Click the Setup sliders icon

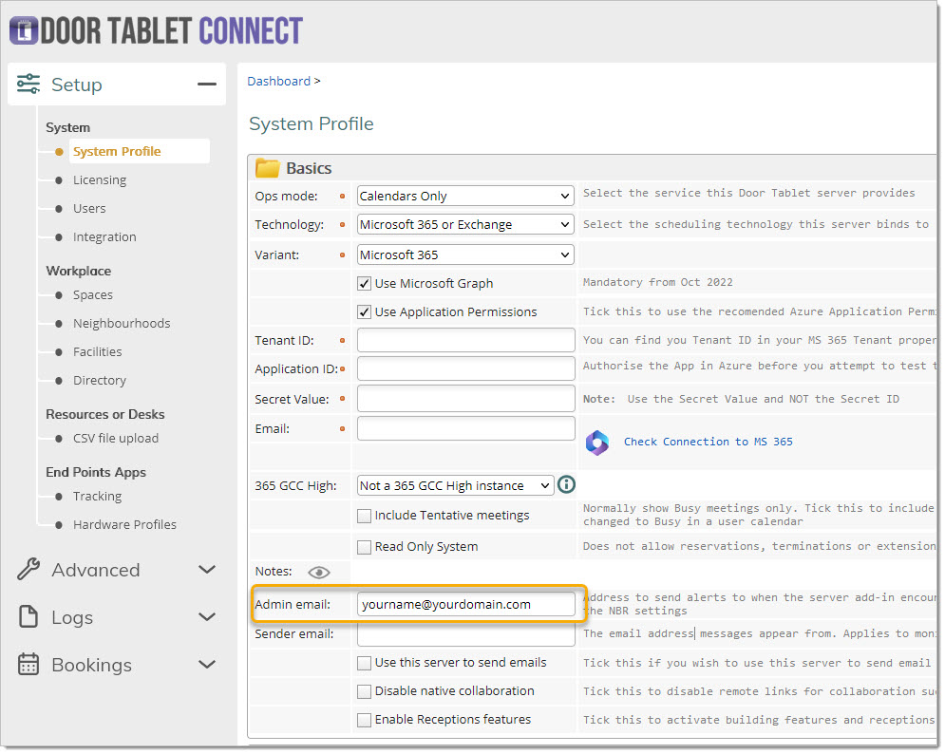(28, 85)
